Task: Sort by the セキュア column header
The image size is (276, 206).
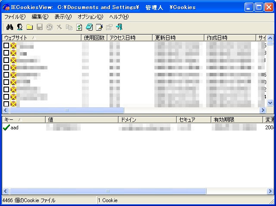Action: 194,120
